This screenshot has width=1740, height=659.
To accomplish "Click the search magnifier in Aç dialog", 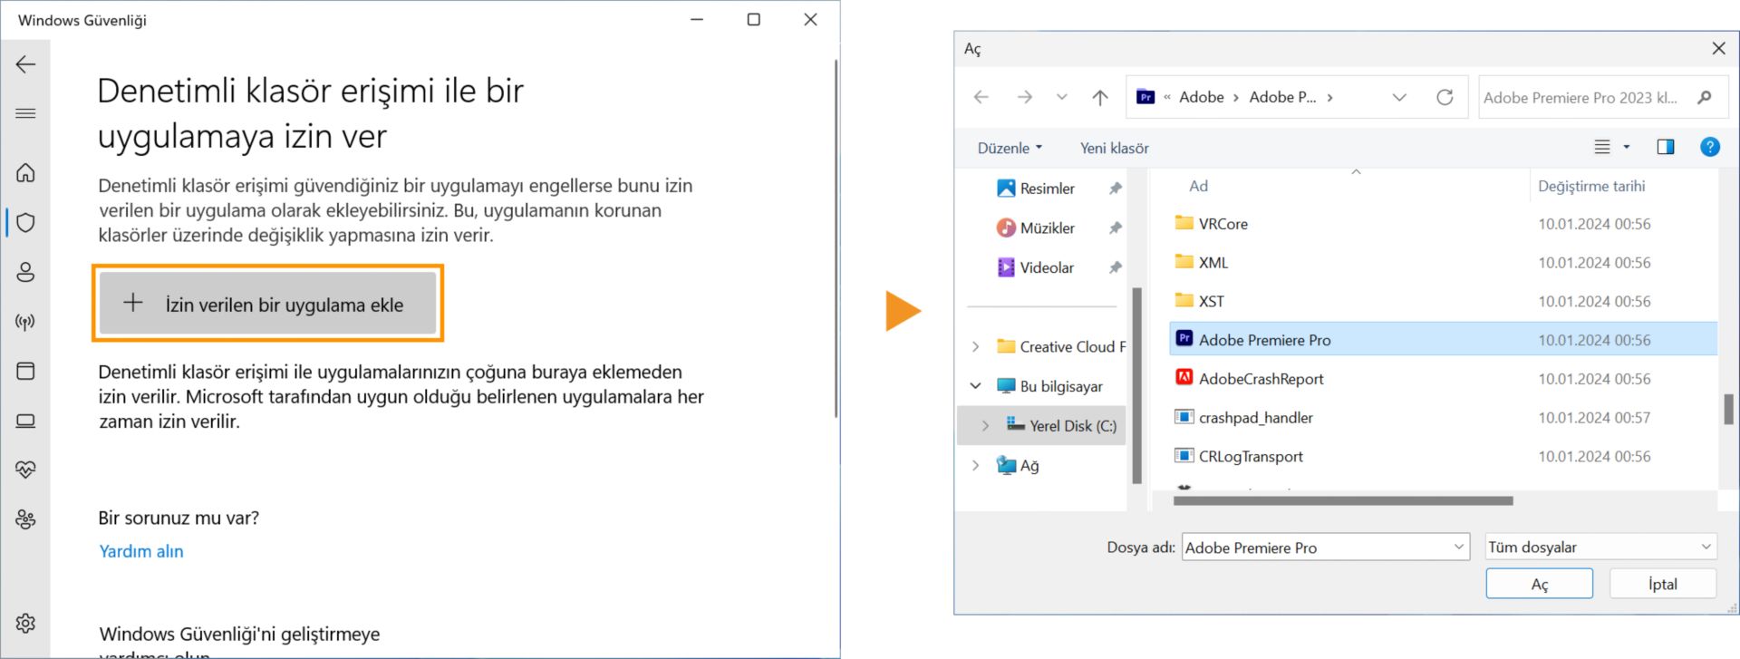I will coord(1705,97).
